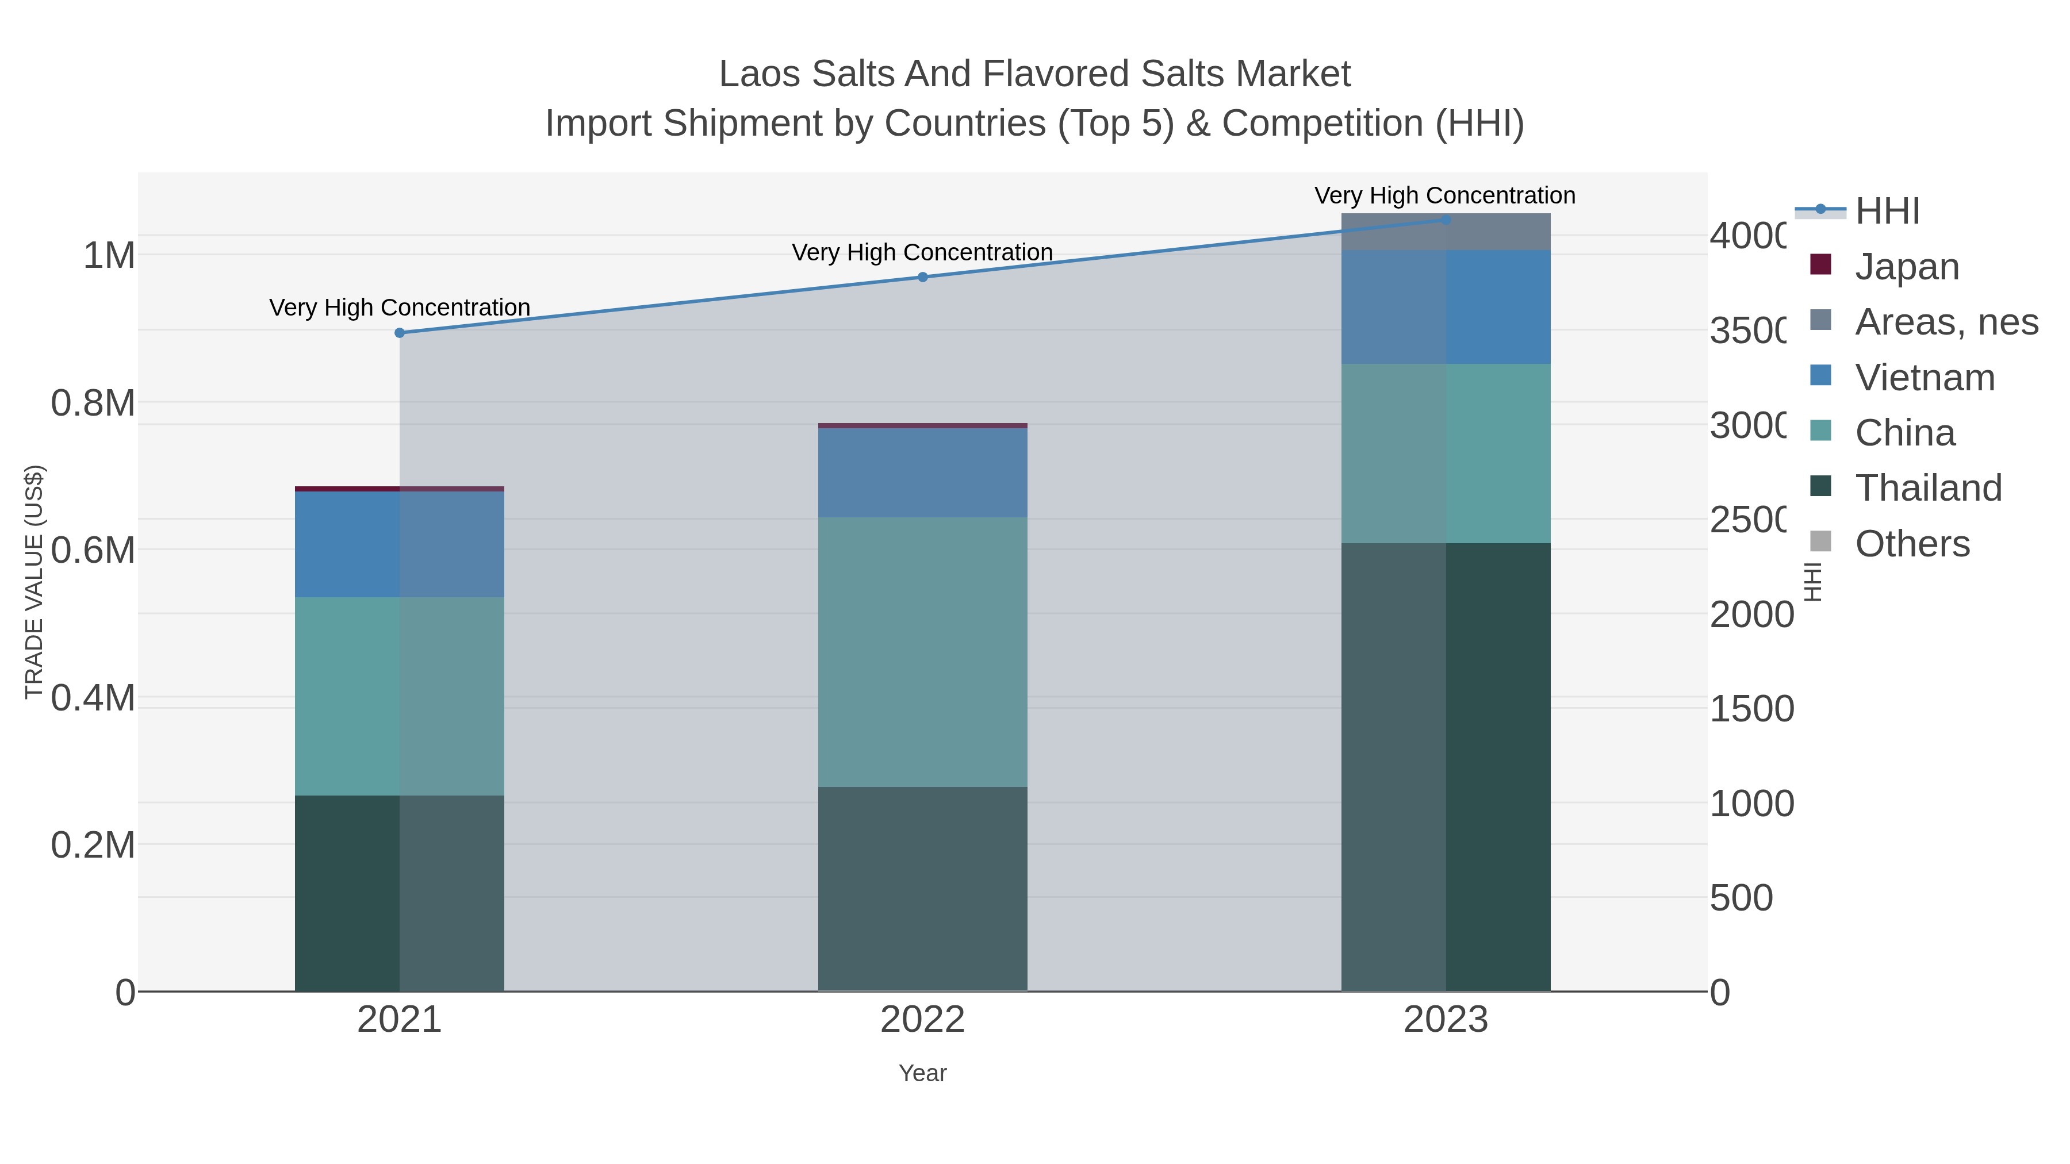Click the 1M tick on the left axis

(109, 255)
